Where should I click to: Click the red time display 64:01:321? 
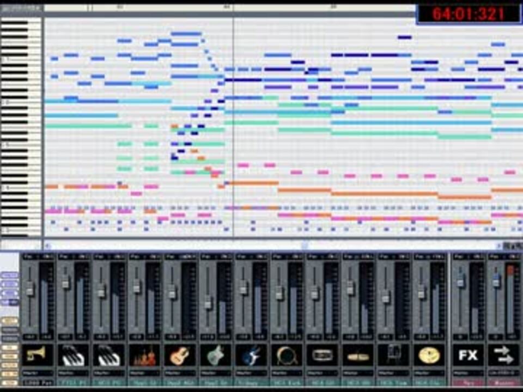click(x=469, y=14)
